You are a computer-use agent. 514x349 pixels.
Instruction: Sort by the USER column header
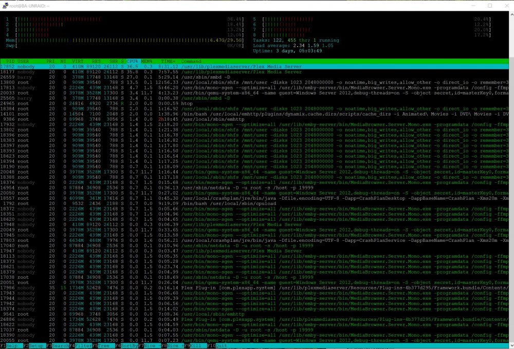tap(23, 61)
